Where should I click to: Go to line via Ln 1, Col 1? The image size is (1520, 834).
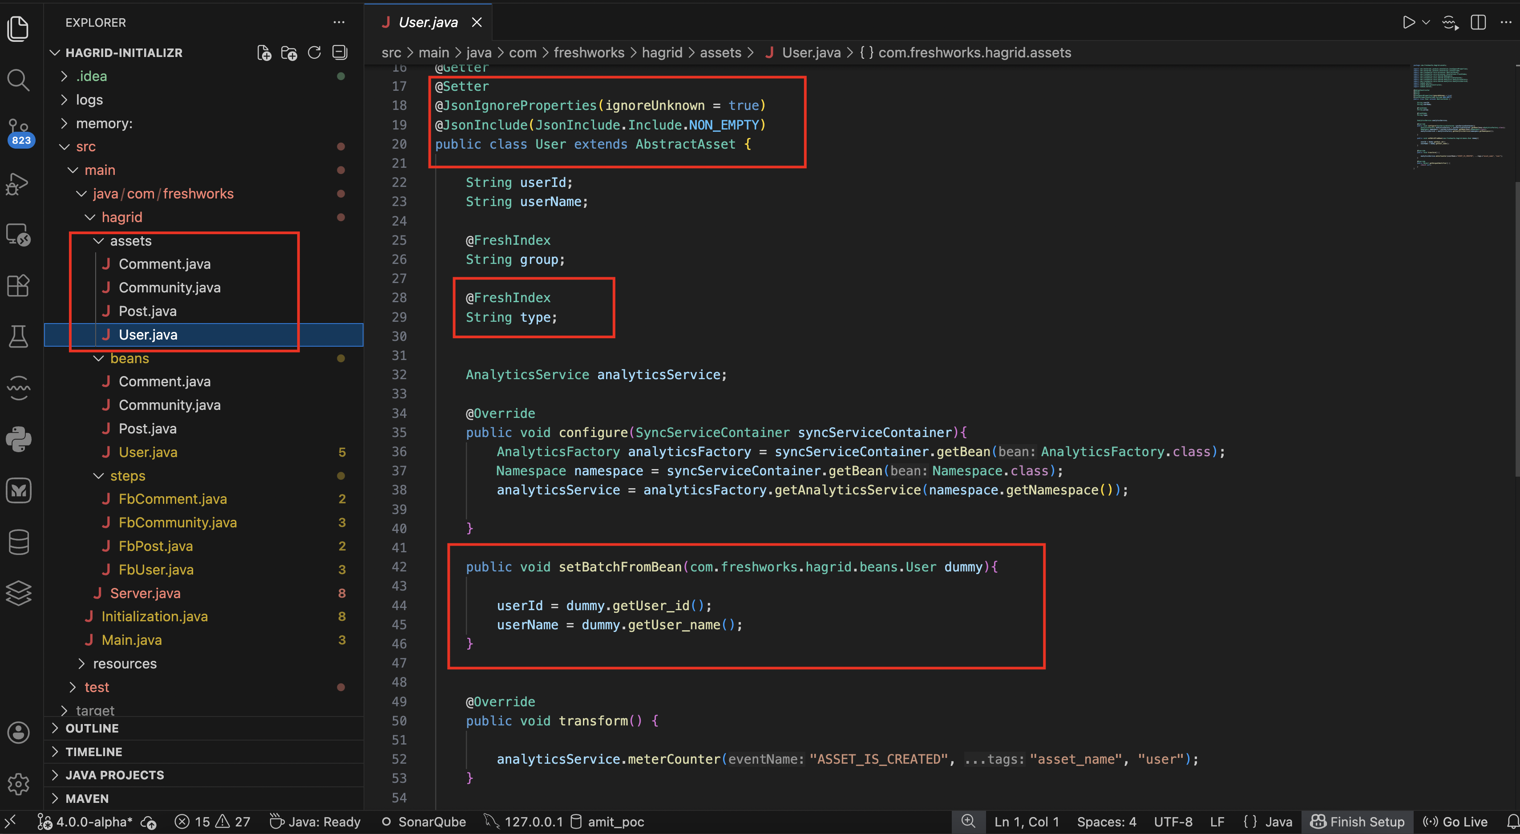(x=1027, y=822)
